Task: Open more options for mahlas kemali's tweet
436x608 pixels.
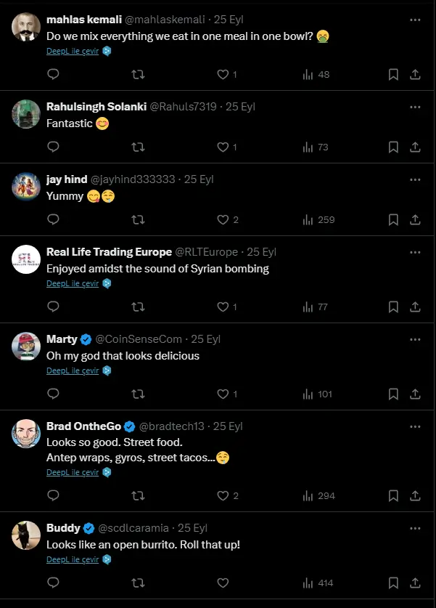Action: click(415, 20)
